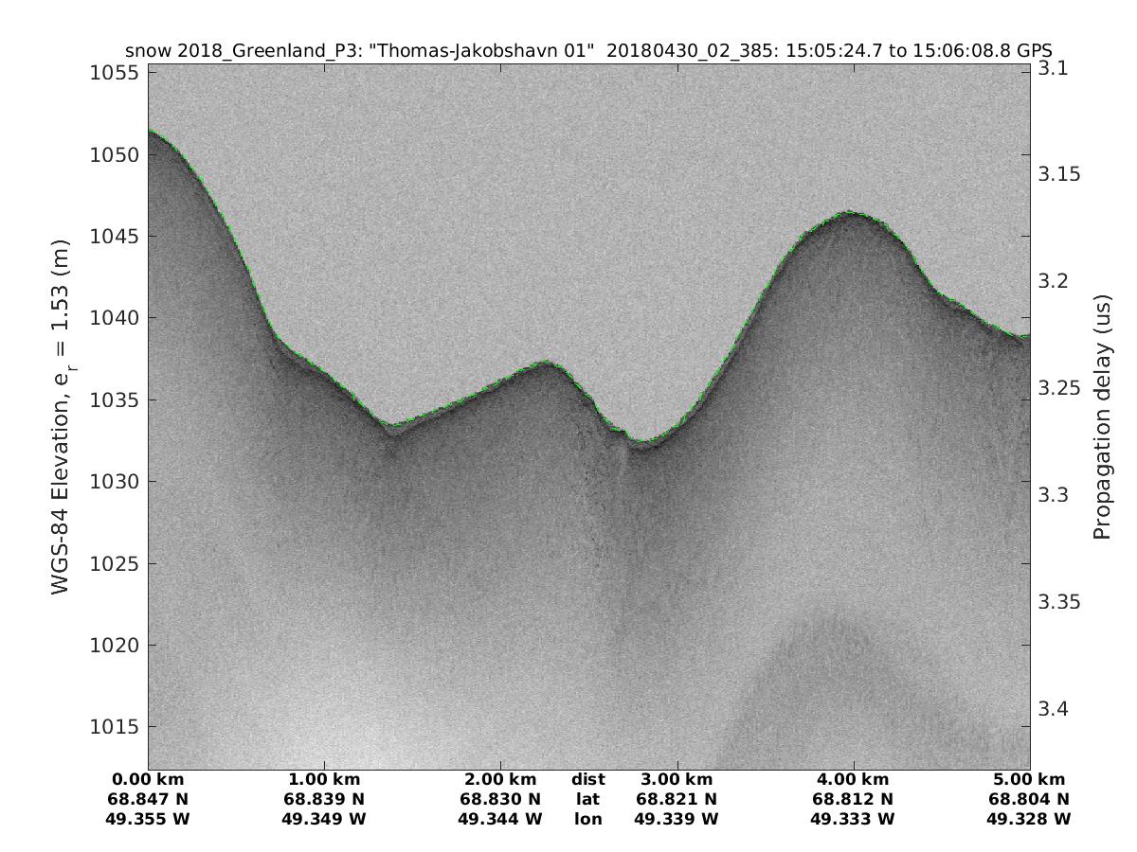Image resolution: width=1137 pixels, height=852 pixels.
Task: Click the '3.00 km' distance tick label
Action: click(x=677, y=780)
